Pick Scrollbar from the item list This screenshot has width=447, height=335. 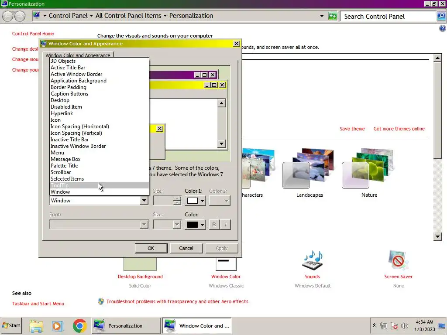99,172
